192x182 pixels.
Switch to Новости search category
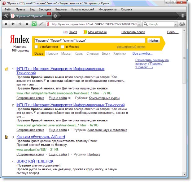tap(52, 54)
